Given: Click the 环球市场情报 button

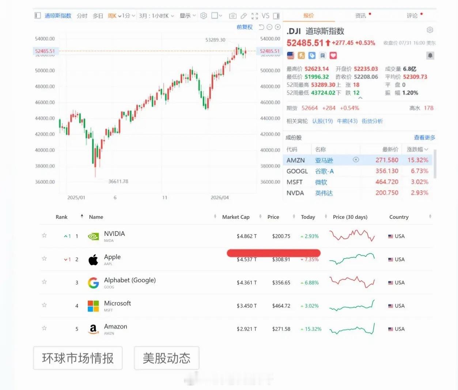Looking at the screenshot, I should (78, 358).
